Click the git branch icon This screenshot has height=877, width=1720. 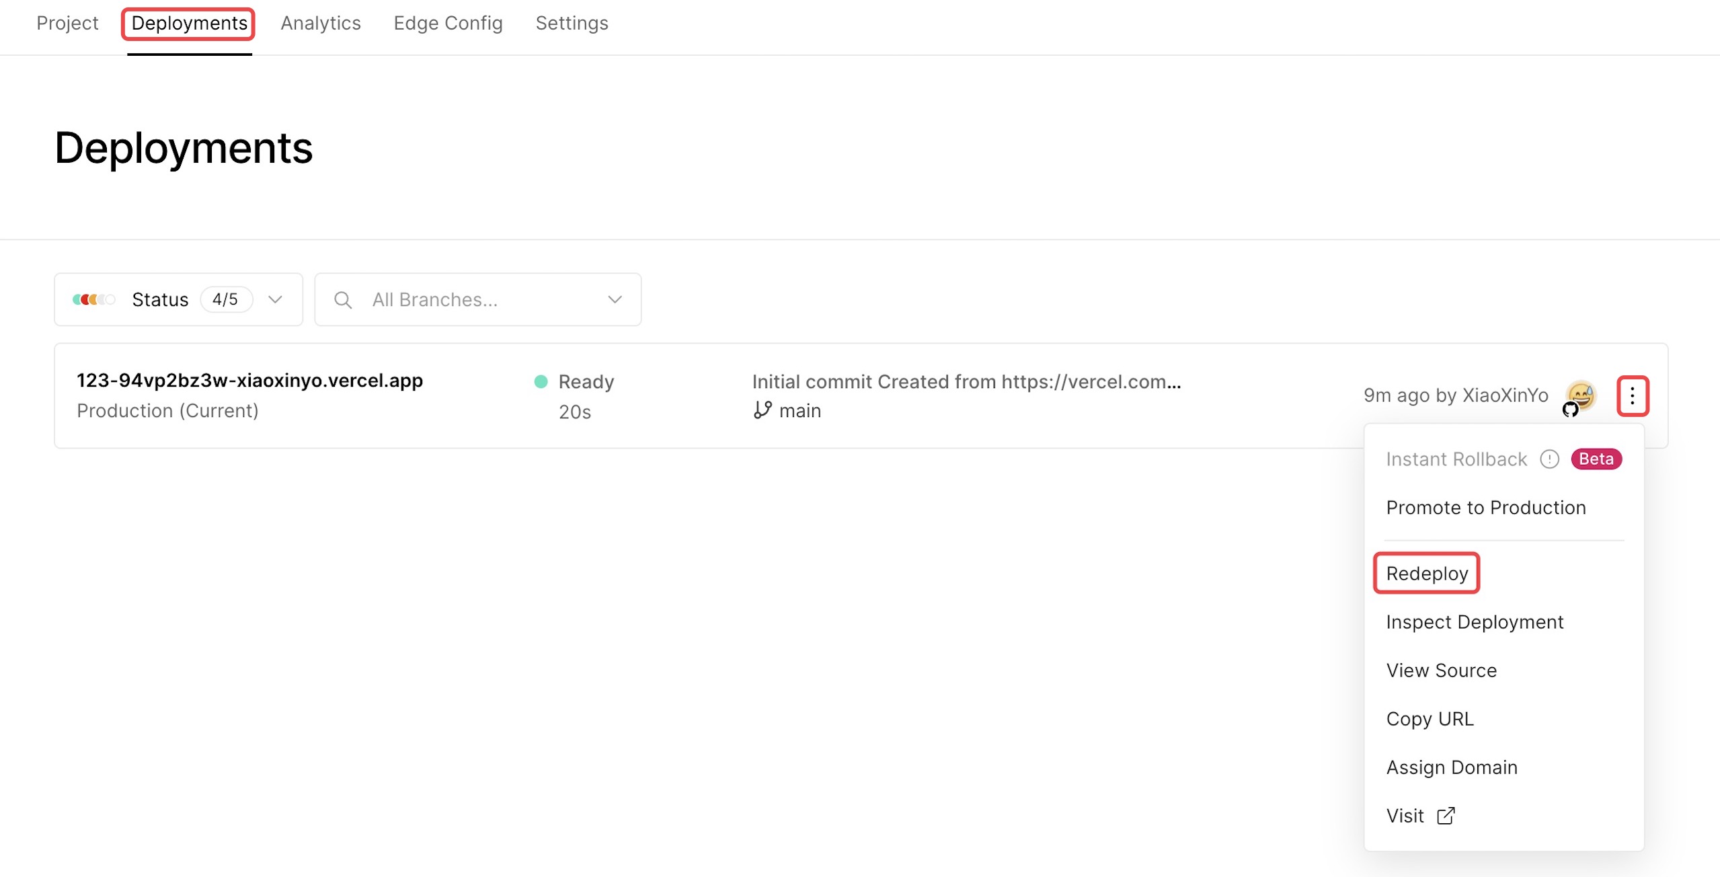[x=763, y=410]
